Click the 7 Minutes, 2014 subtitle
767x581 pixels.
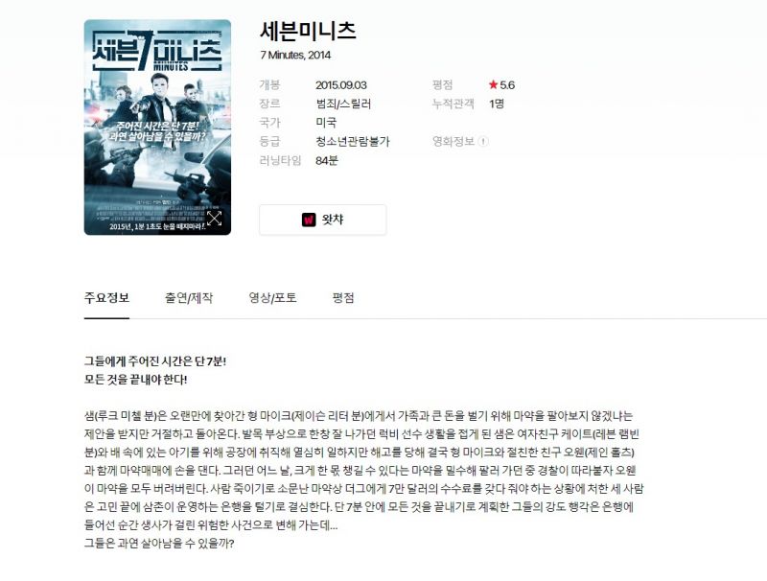[x=295, y=56]
